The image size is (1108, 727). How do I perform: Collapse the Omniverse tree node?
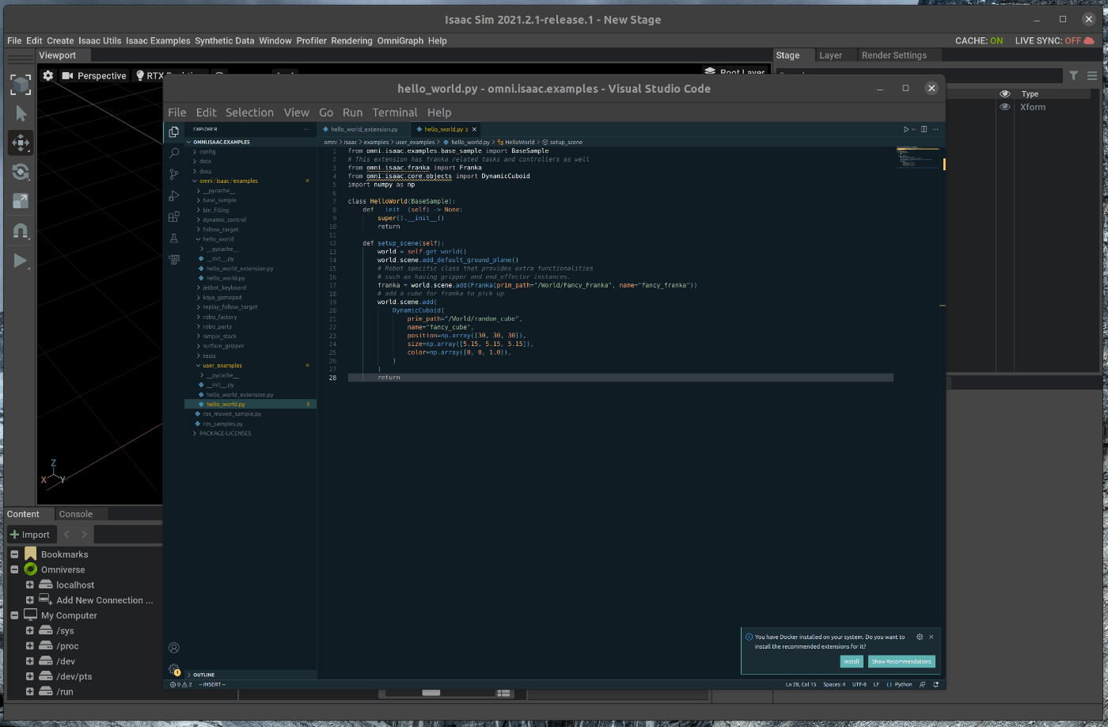(x=14, y=569)
